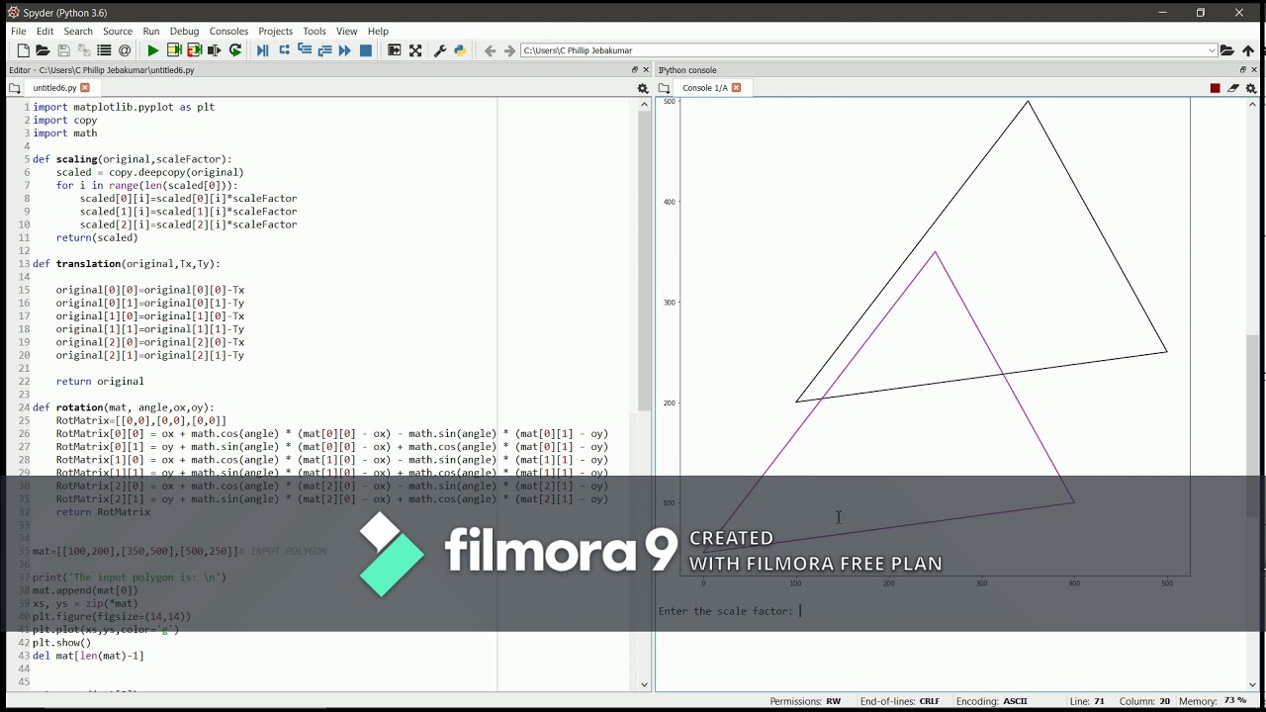Open the Run menu
1266x712 pixels.
151,31
